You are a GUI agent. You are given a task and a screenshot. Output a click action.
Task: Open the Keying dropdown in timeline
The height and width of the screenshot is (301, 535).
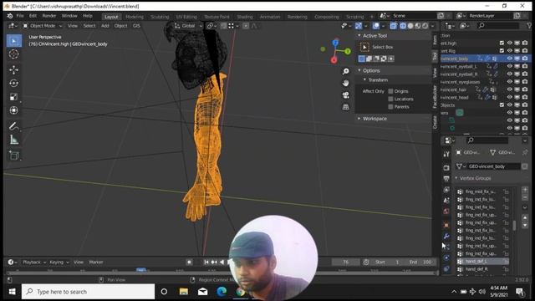point(59,262)
